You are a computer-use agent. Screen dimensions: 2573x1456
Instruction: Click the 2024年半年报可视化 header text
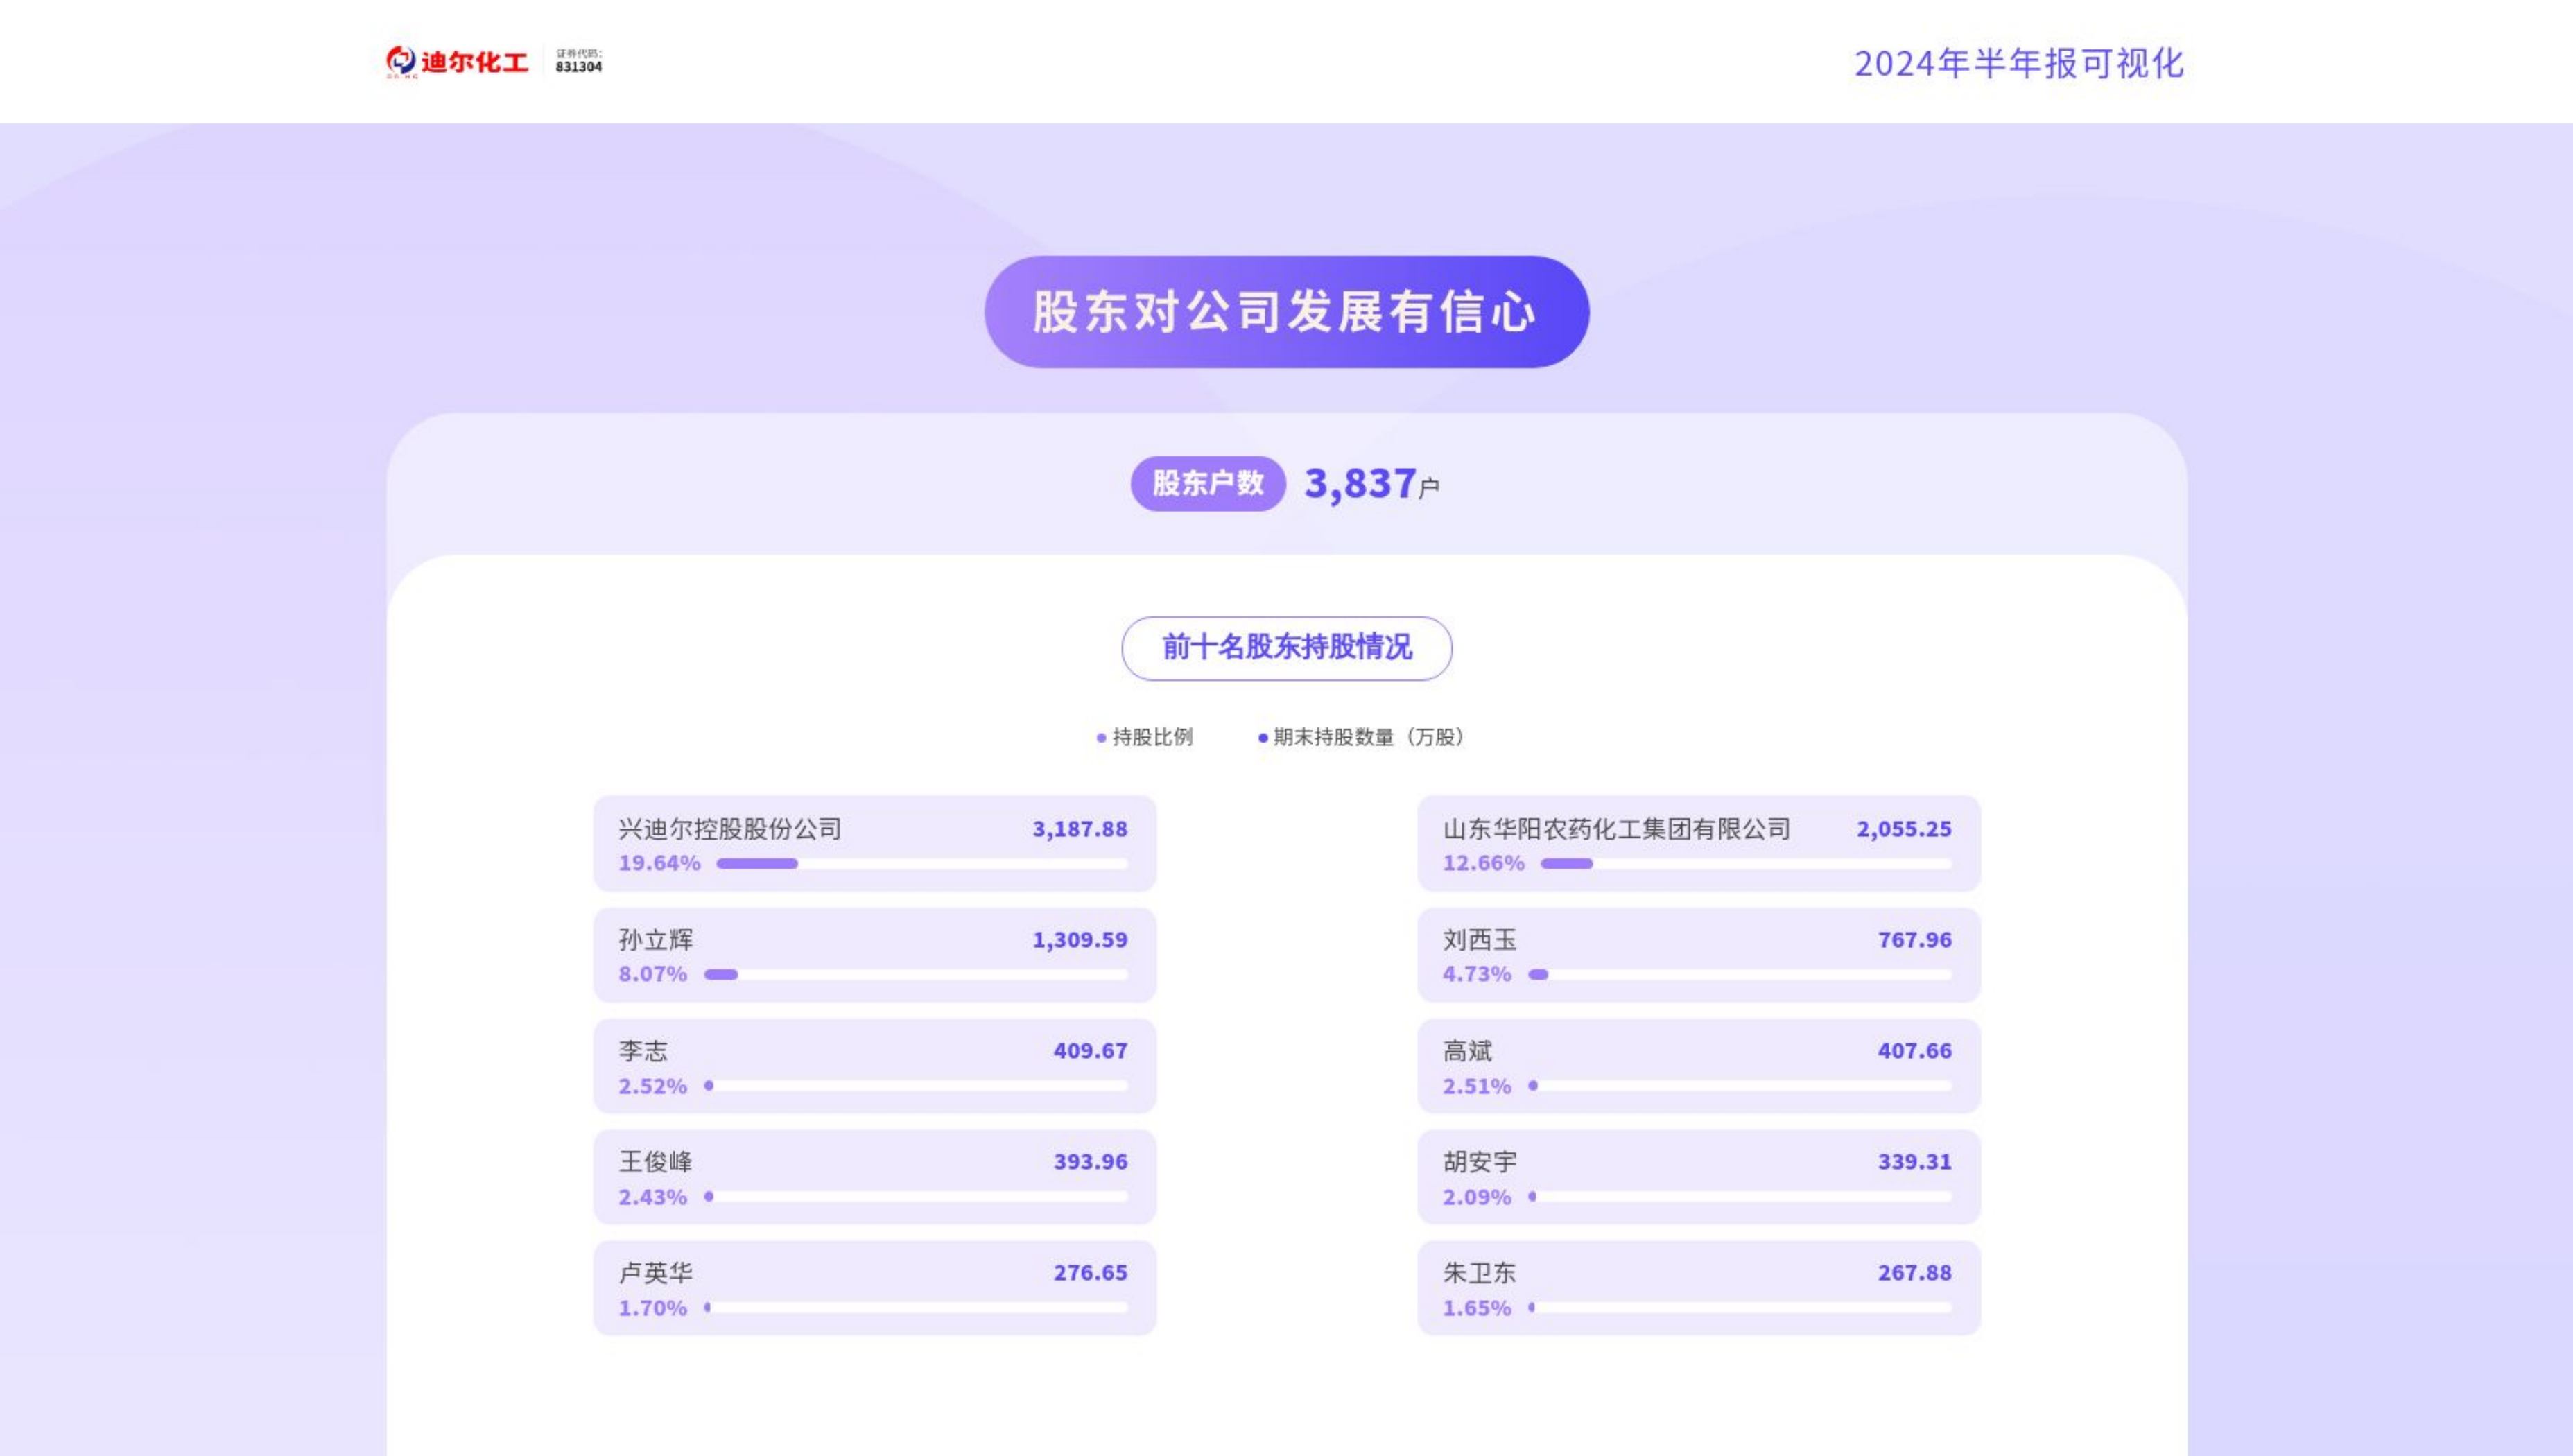coord(2018,64)
